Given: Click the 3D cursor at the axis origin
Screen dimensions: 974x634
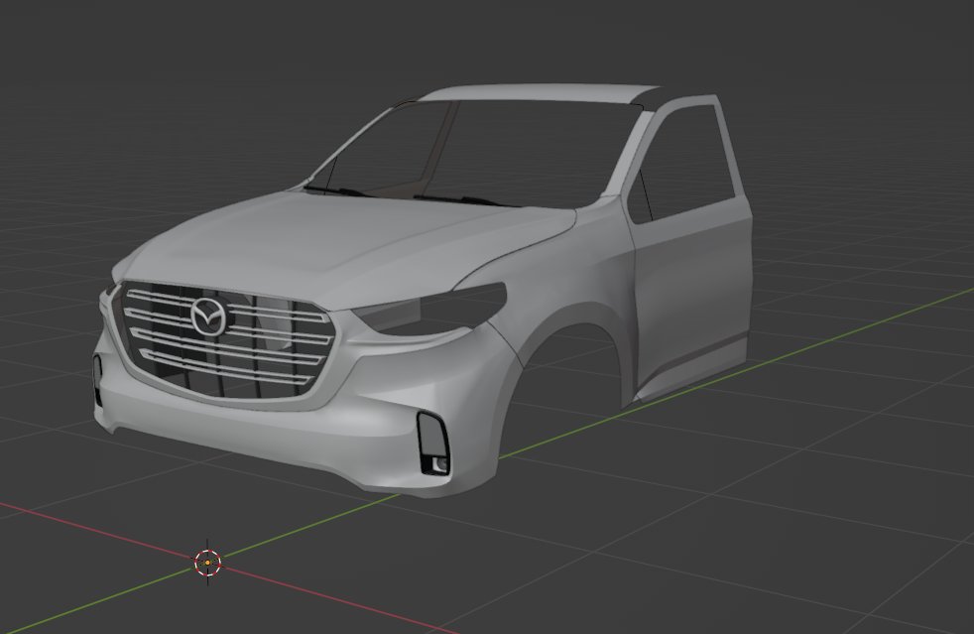Looking at the screenshot, I should (207, 563).
